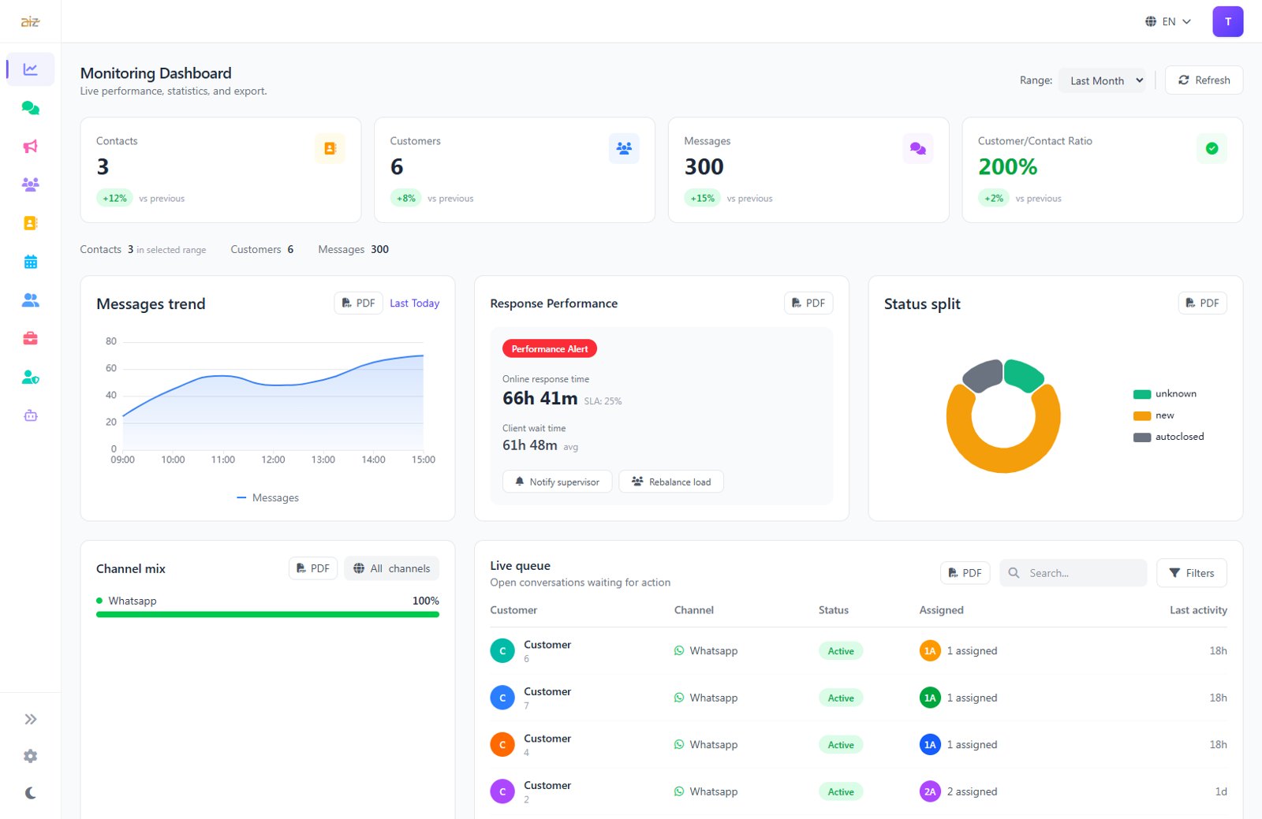Viewport: 1262px width, 819px height.
Task: Open Customer 2 row avatar
Action: tap(502, 791)
